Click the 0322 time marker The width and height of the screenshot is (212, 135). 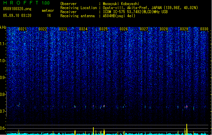tap(43, 29)
